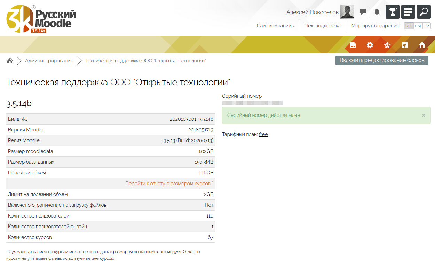
Task: Click the home icon in breadcrumb
Action: [10, 61]
